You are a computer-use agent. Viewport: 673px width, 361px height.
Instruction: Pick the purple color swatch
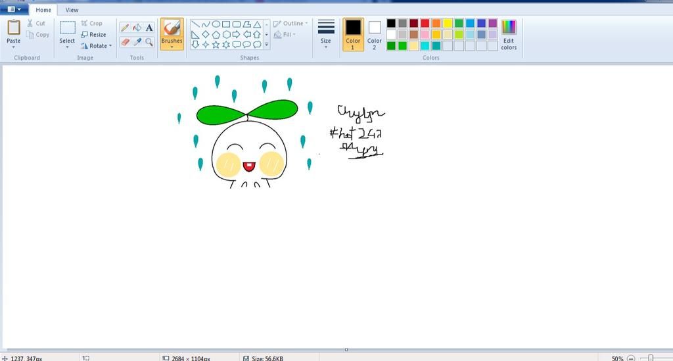pos(493,23)
